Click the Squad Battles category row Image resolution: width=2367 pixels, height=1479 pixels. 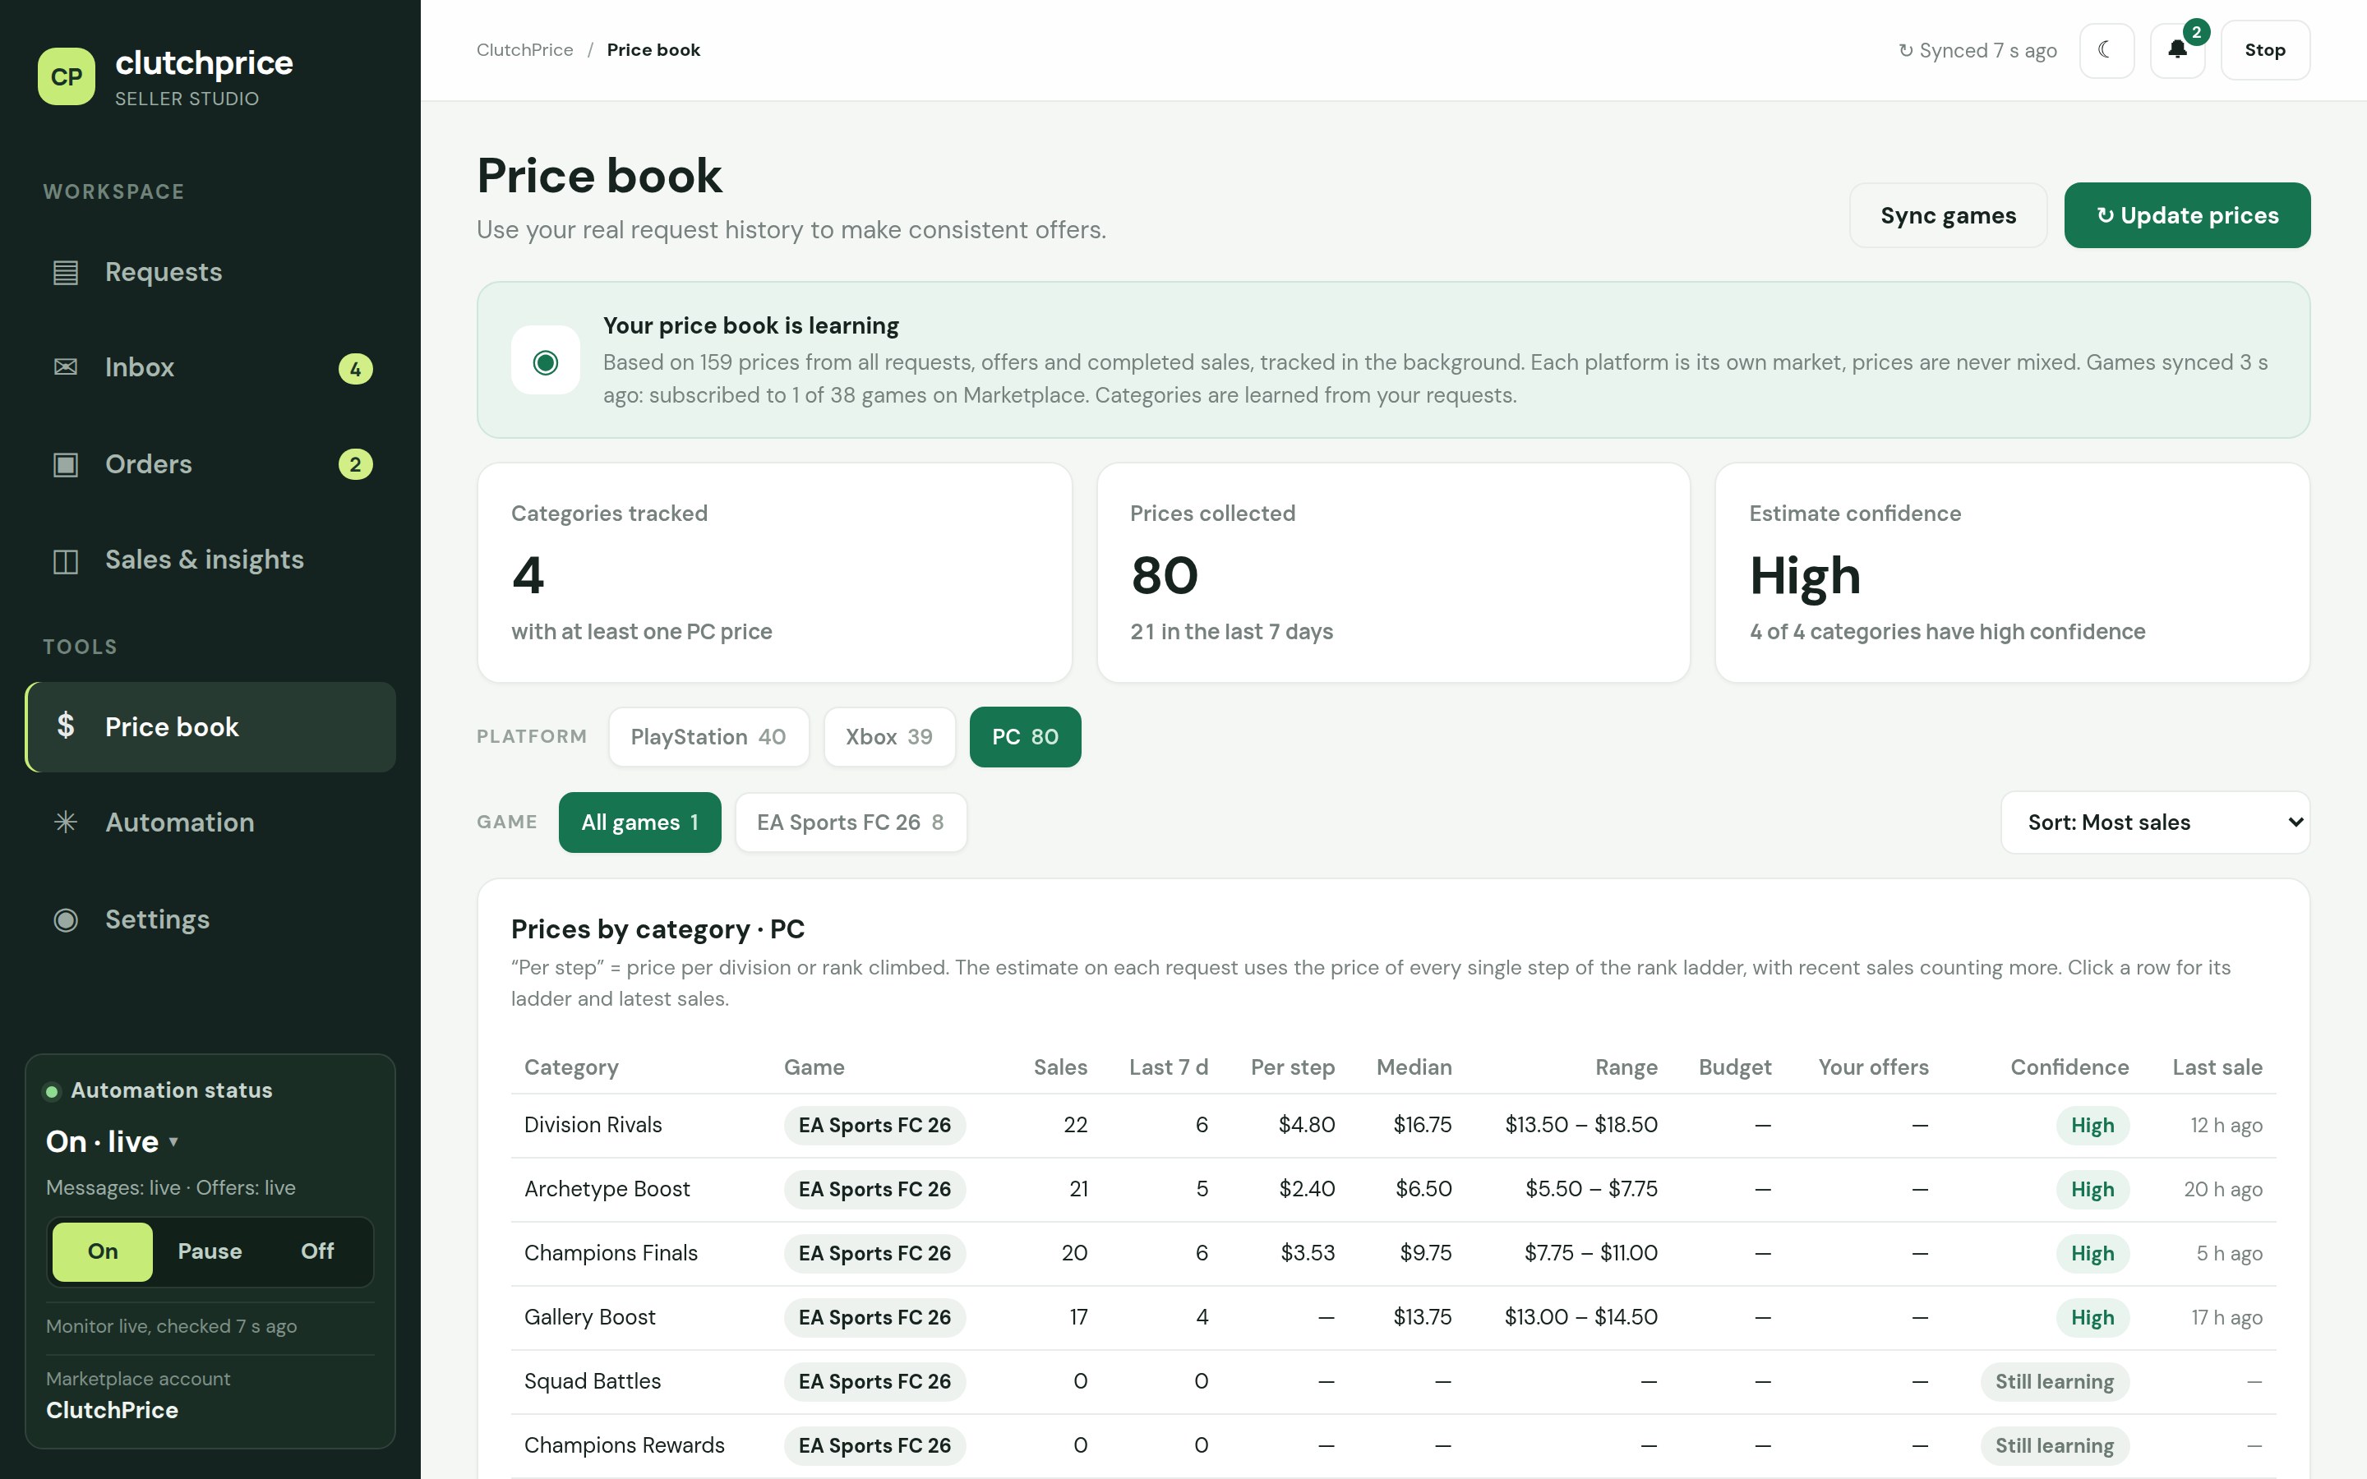pyautogui.click(x=1393, y=1381)
